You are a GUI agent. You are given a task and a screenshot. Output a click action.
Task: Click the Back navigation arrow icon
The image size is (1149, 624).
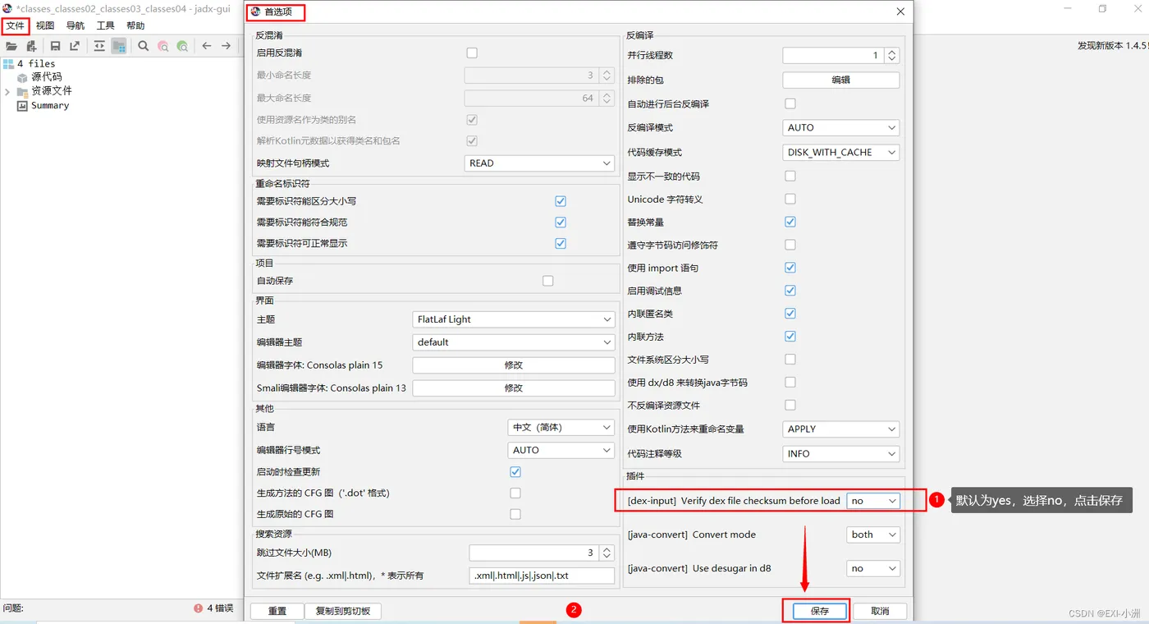[x=207, y=47]
